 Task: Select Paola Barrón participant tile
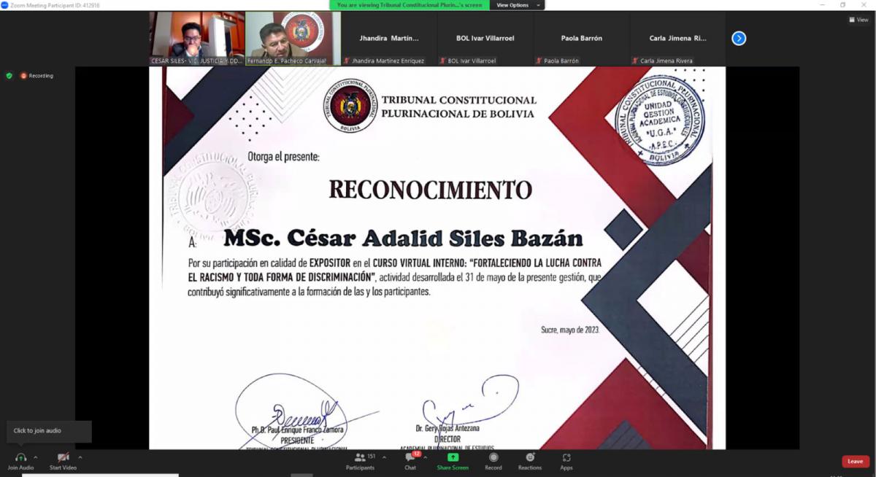tap(580, 39)
